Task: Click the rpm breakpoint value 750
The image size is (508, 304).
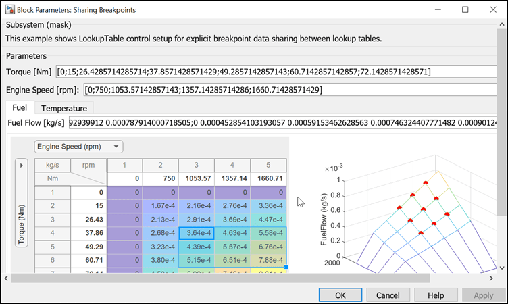Action: pyautogui.click(x=160, y=178)
